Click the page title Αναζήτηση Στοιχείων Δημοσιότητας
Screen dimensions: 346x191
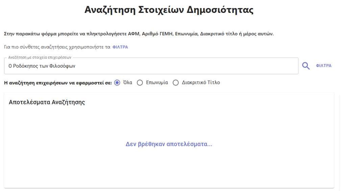tap(169, 10)
